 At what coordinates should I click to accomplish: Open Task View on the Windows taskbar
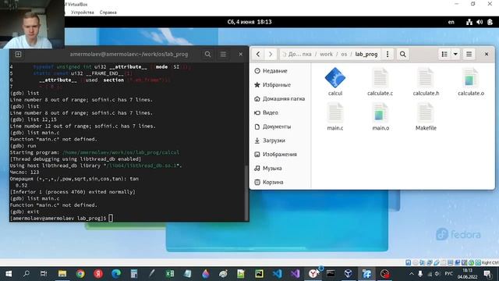pos(44,274)
